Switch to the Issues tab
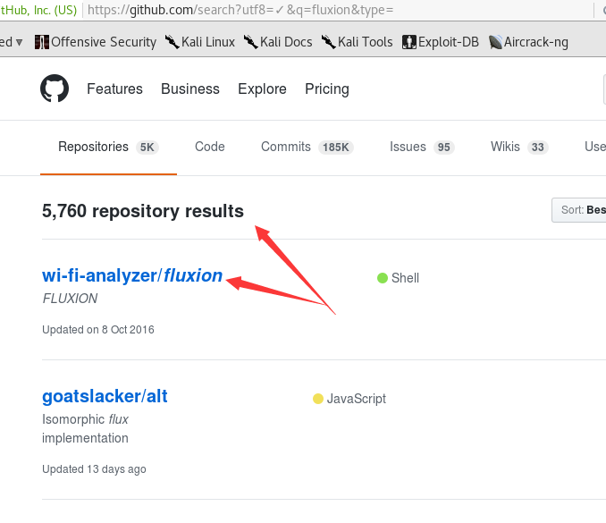The height and width of the screenshot is (523, 606). (x=422, y=147)
